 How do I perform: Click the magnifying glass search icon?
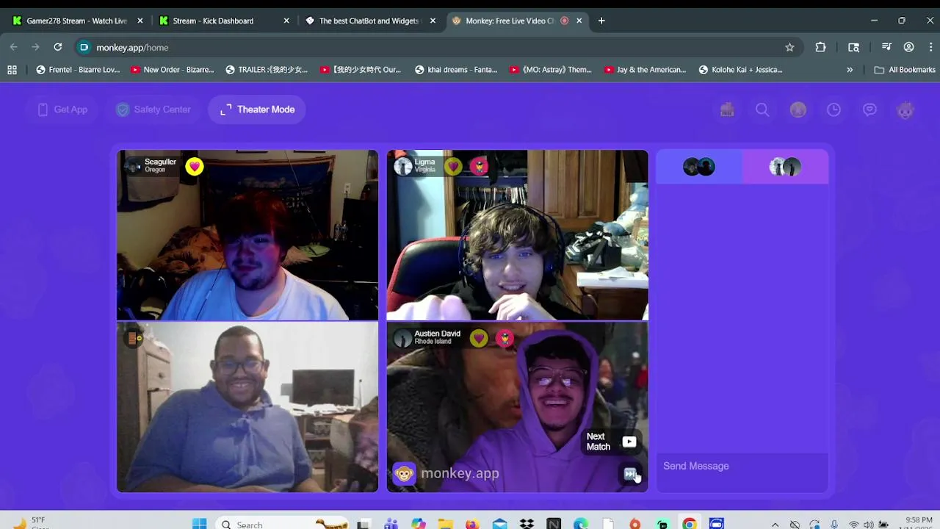pyautogui.click(x=762, y=109)
